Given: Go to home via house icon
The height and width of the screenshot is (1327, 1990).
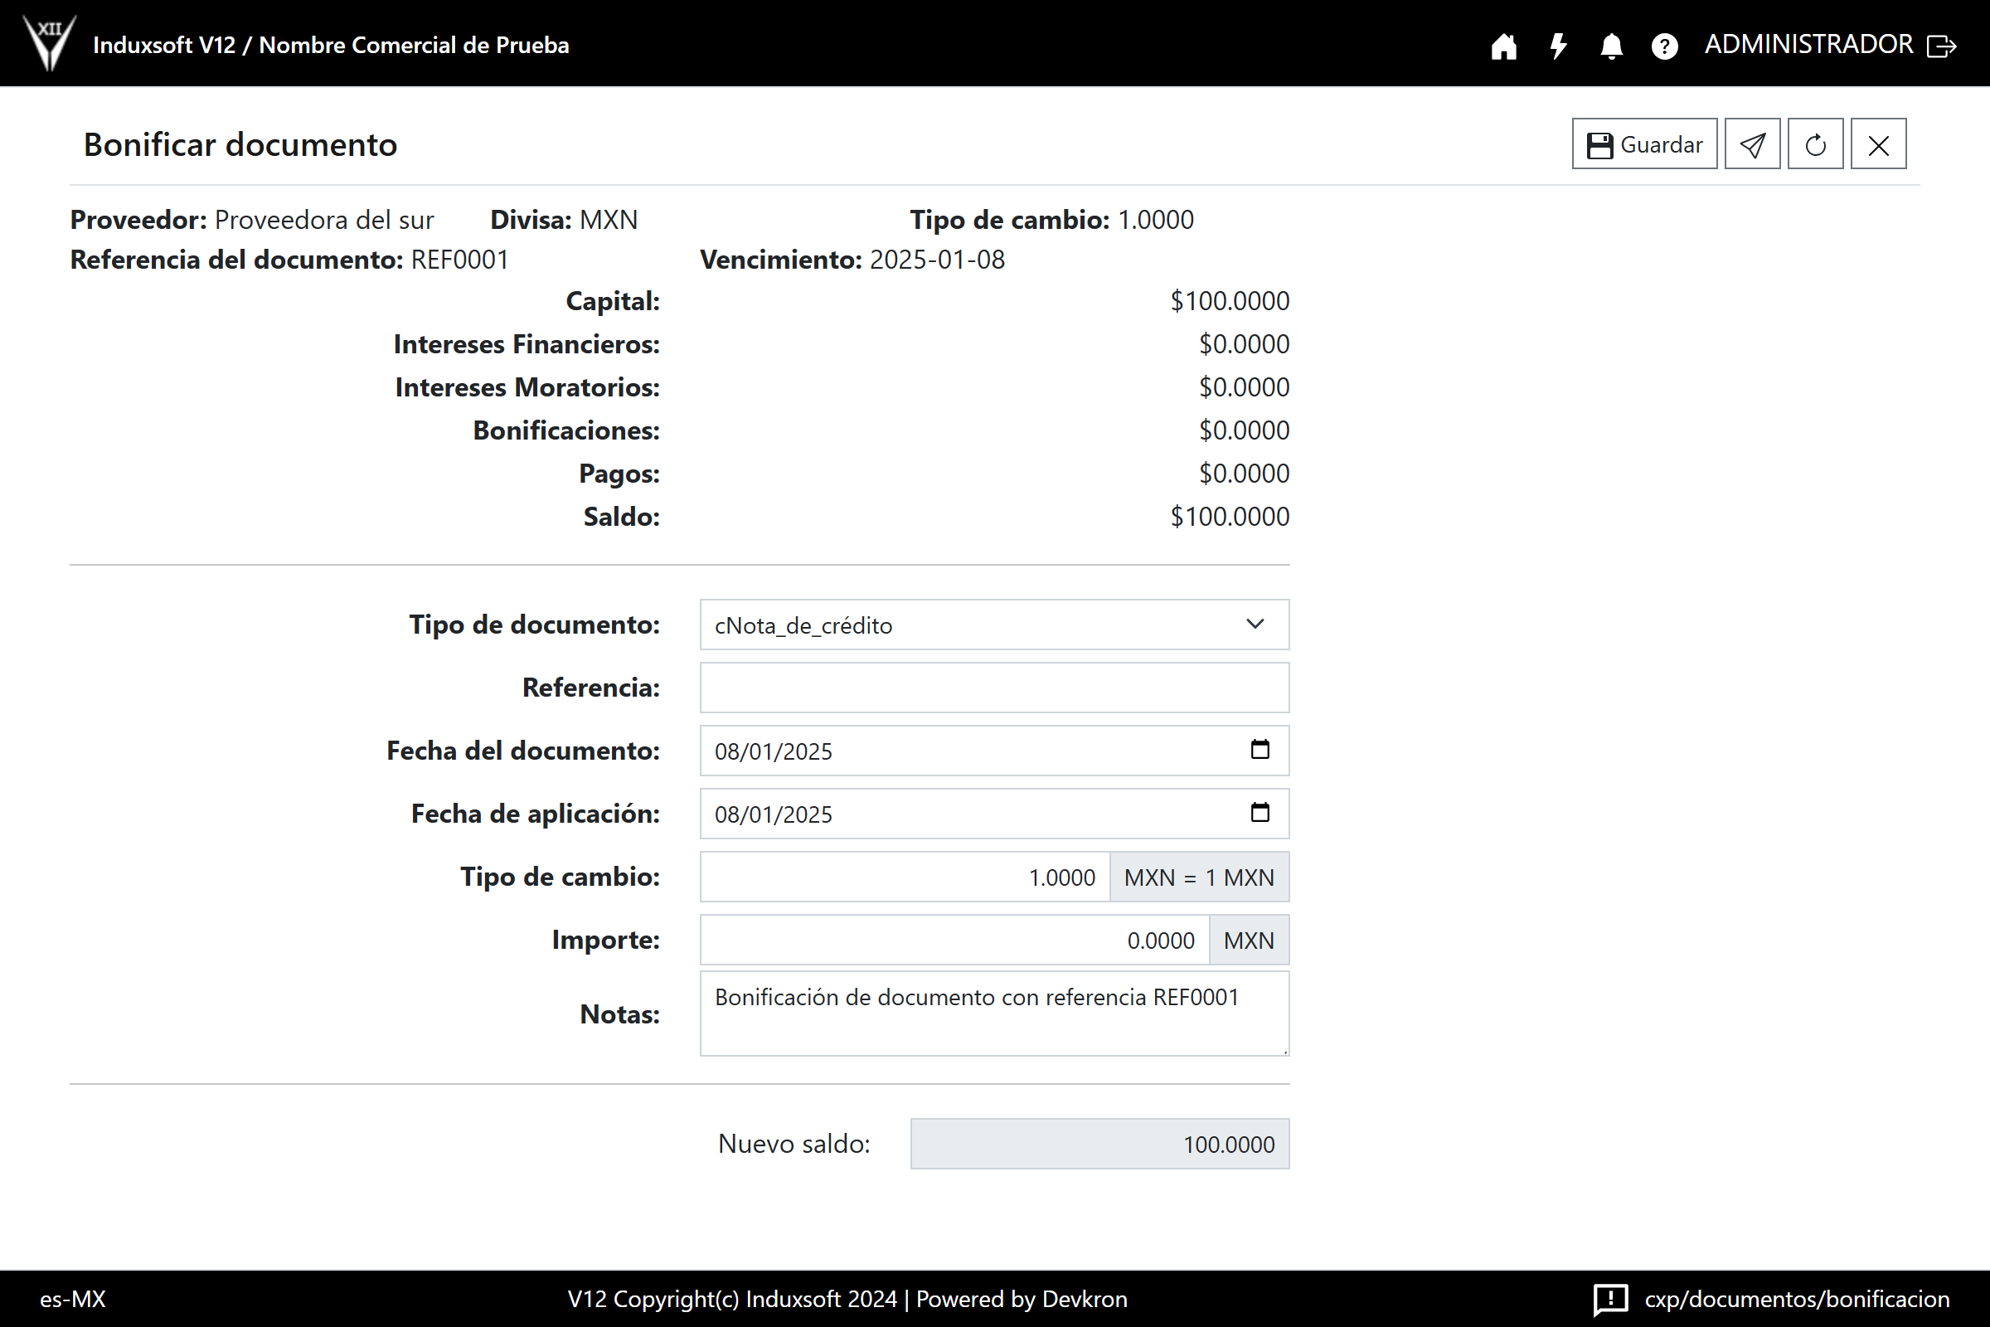Looking at the screenshot, I should 1503,46.
